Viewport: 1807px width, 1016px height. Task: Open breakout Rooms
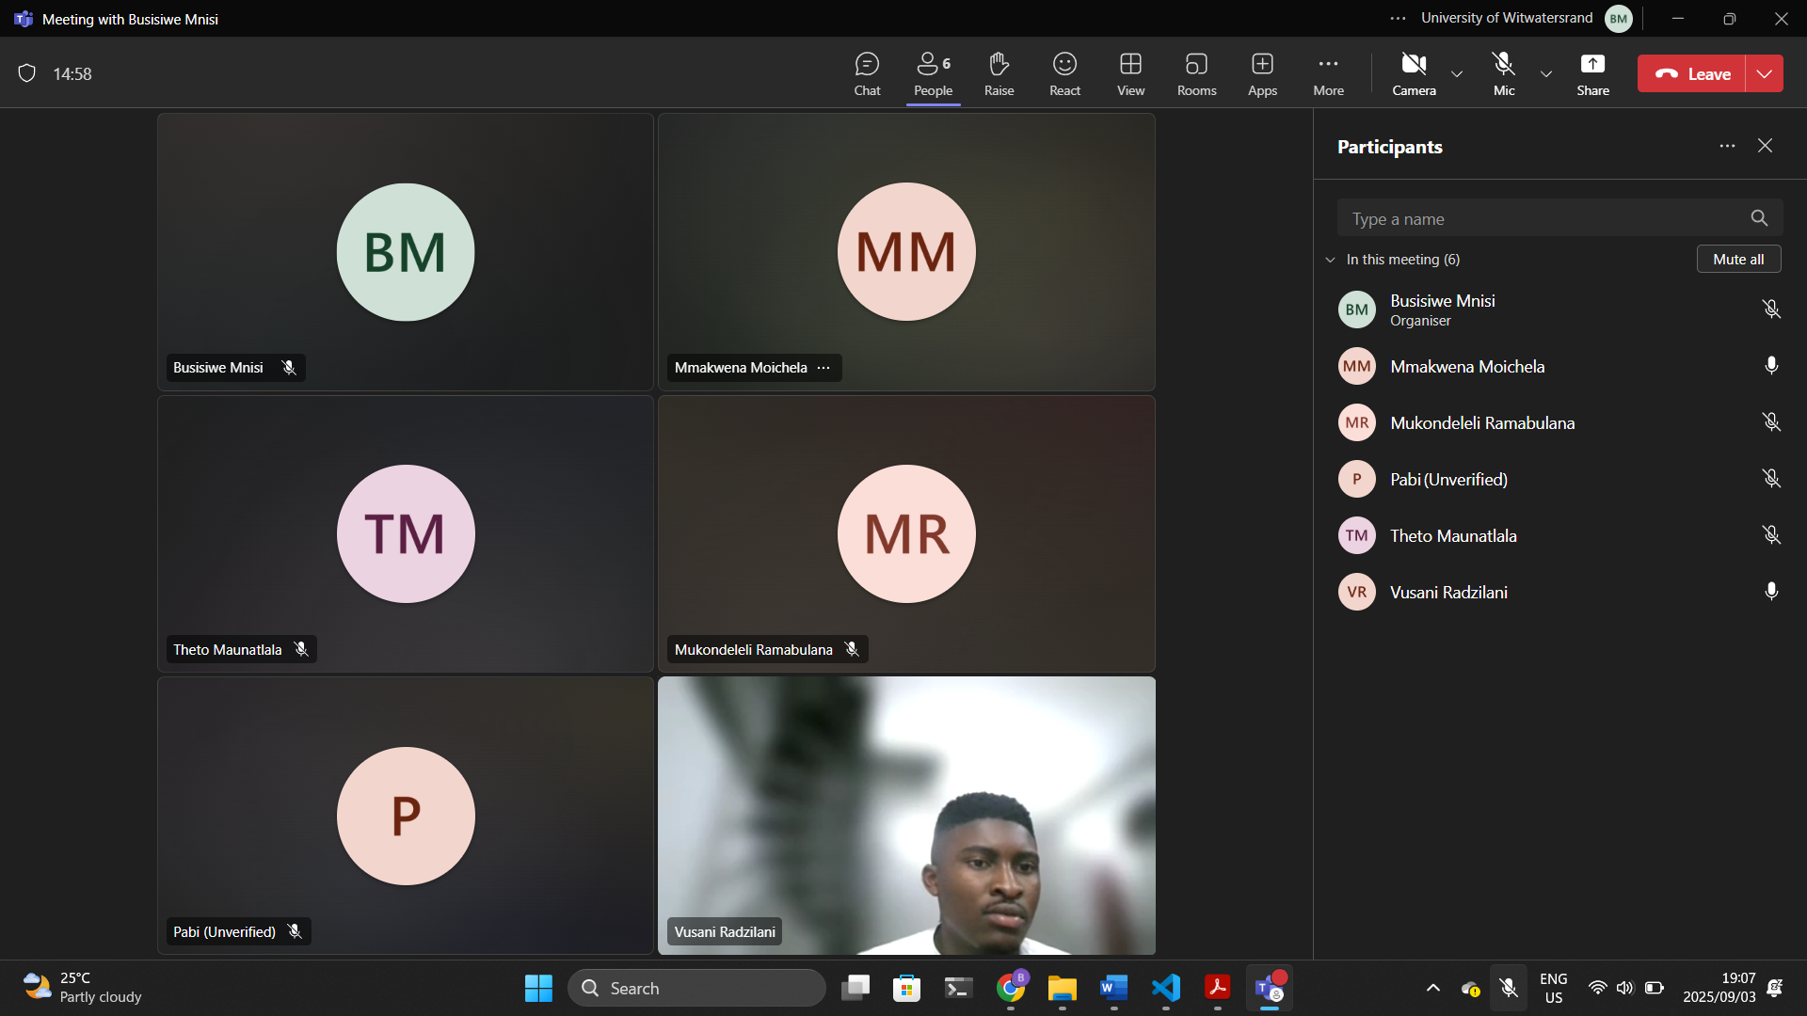[x=1196, y=73]
